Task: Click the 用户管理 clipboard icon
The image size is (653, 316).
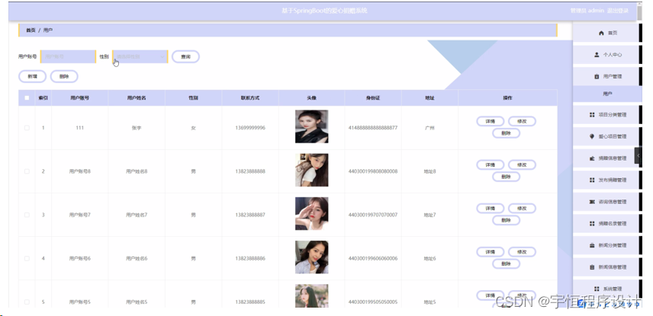Action: [596, 76]
